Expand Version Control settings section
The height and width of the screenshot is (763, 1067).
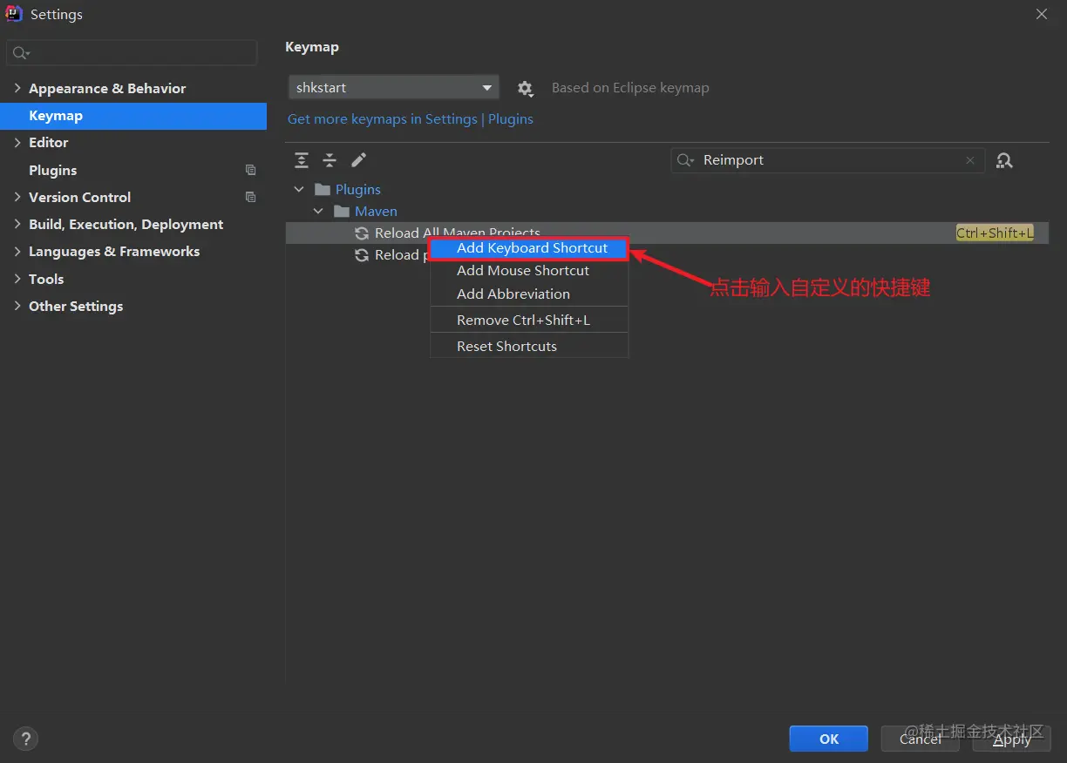(17, 197)
